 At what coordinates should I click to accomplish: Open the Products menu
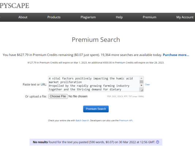click(x=54, y=17)
